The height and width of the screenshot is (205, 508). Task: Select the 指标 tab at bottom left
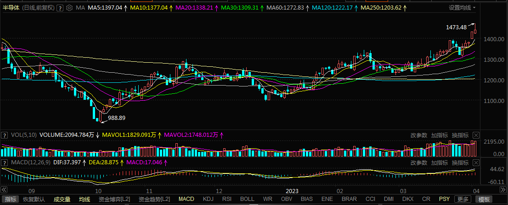pos(11,199)
